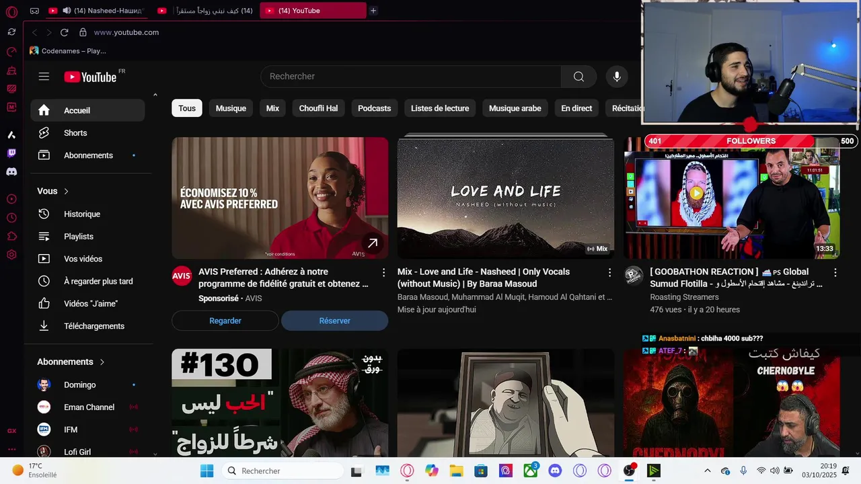Click Windows taskbar search box
This screenshot has height=484, width=861.
pos(283,471)
